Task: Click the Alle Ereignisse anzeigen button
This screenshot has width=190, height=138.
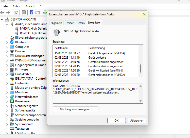Action: pos(76,109)
